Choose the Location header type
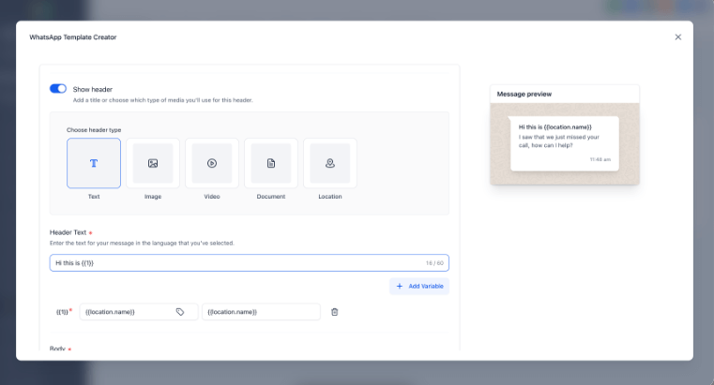The image size is (714, 385). (330, 163)
